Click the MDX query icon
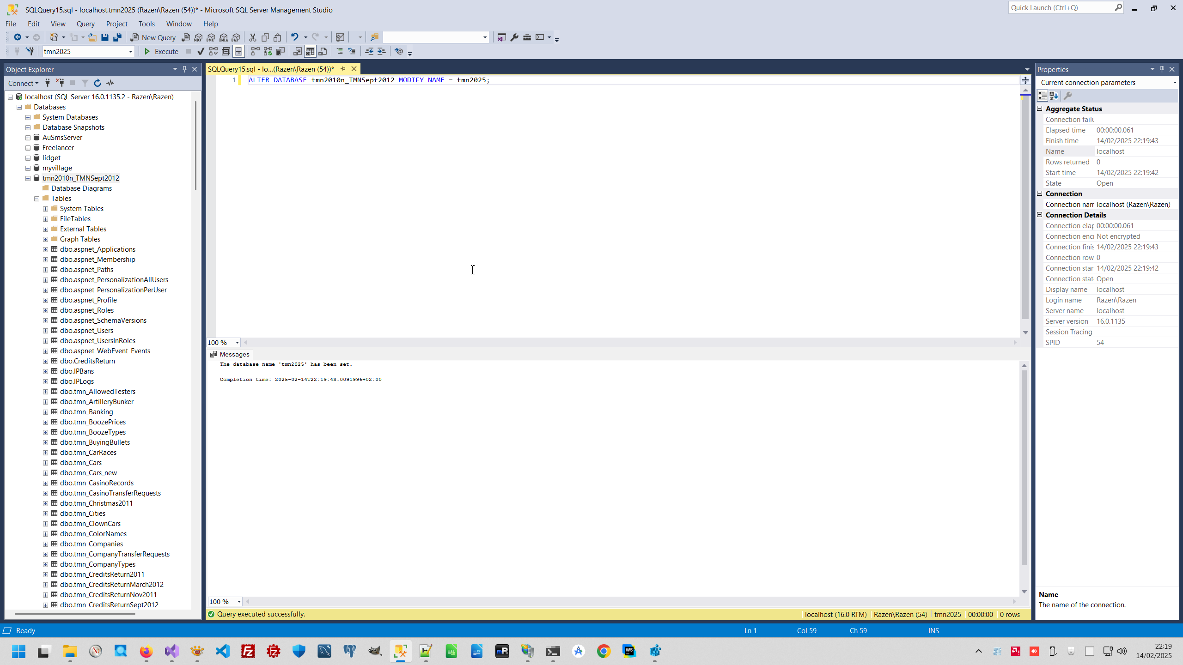 pyautogui.click(x=198, y=37)
